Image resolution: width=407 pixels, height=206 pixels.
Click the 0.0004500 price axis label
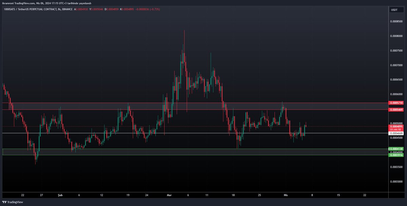coord(396,138)
